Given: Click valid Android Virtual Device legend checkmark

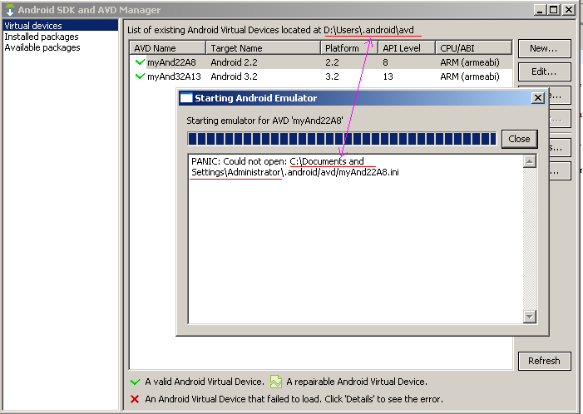Looking at the screenshot, I should pos(136,382).
